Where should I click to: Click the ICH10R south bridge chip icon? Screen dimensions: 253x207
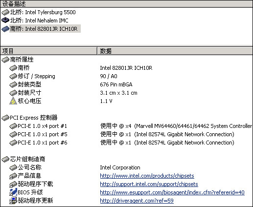point(5,29)
